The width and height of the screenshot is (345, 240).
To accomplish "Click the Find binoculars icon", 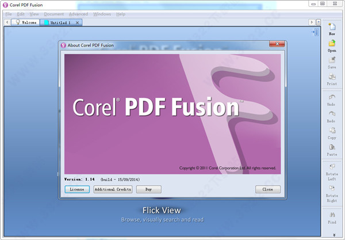I will [x=332, y=215].
